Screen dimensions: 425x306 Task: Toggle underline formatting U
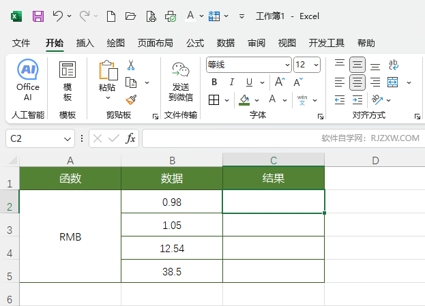pyautogui.click(x=249, y=82)
